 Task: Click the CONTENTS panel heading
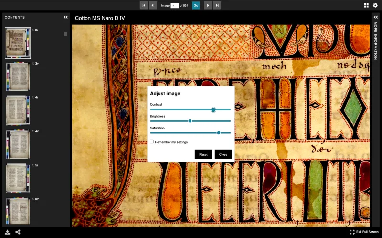click(x=15, y=17)
